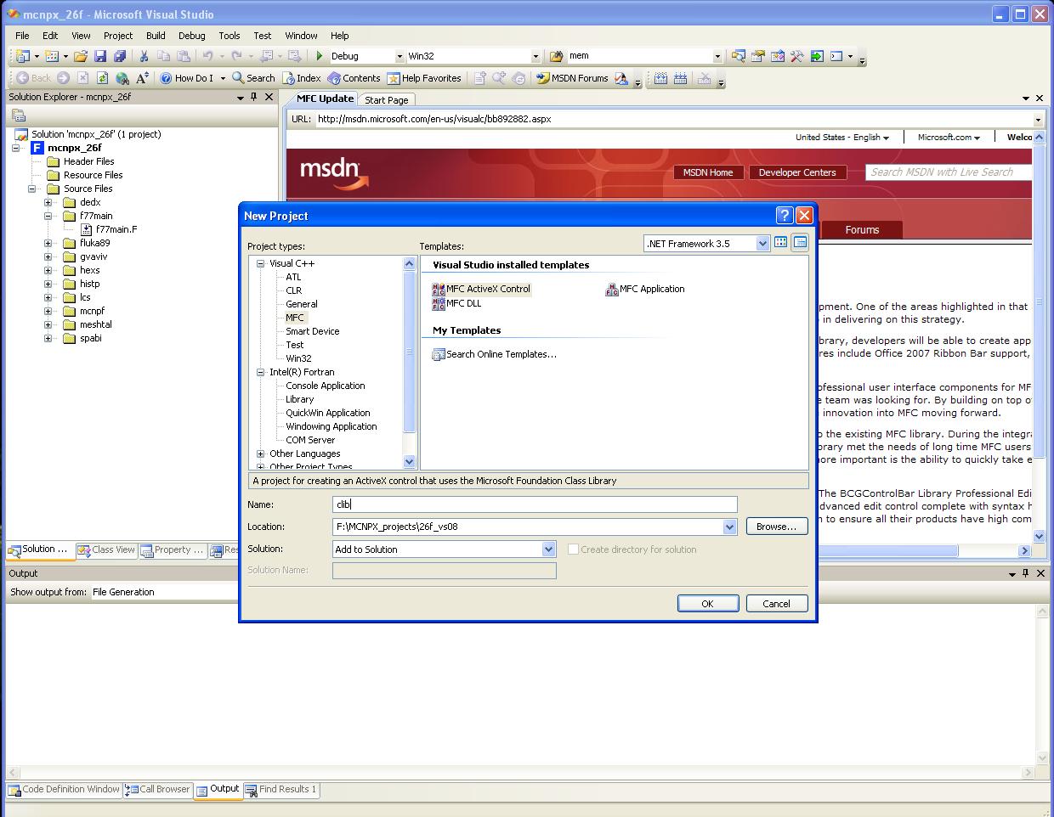Toggle auto-hide pin on Output panel
Screen dimensions: 1054x817
(1026, 573)
